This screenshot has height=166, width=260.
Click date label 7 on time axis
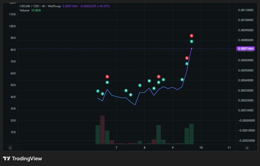click(116, 148)
